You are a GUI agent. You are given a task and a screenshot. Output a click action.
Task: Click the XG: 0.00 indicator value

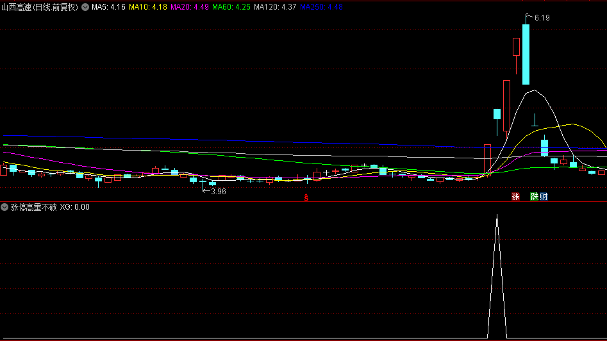[75, 207]
